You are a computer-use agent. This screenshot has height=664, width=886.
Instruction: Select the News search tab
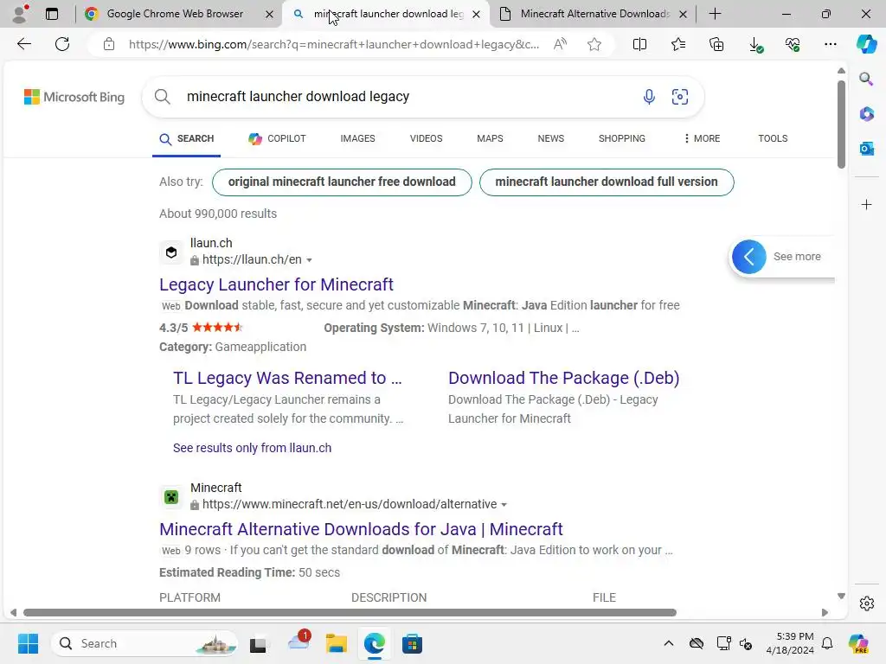coord(551,138)
